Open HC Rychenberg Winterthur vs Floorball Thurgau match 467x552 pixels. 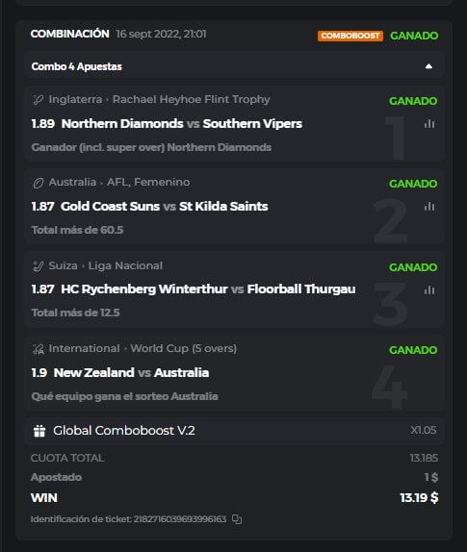pos(208,289)
